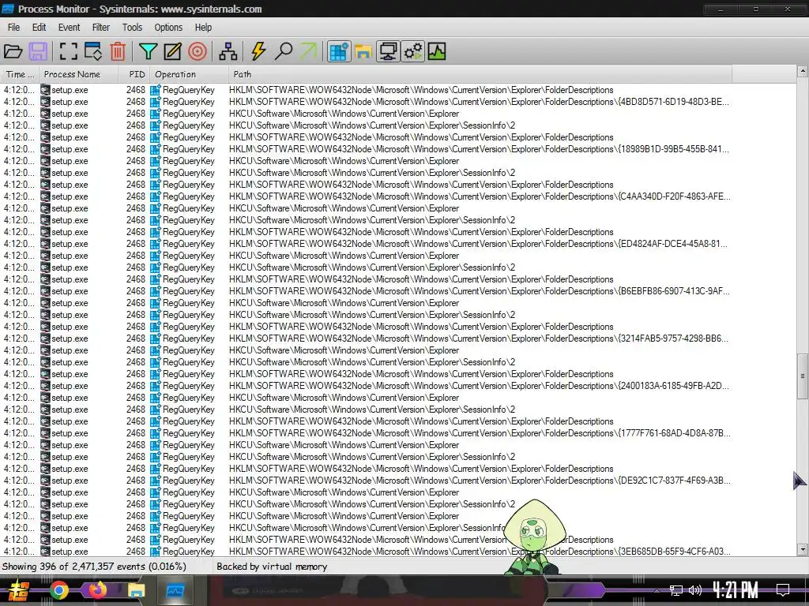
Task: Click the Save toolbar icon
Action: (38, 51)
